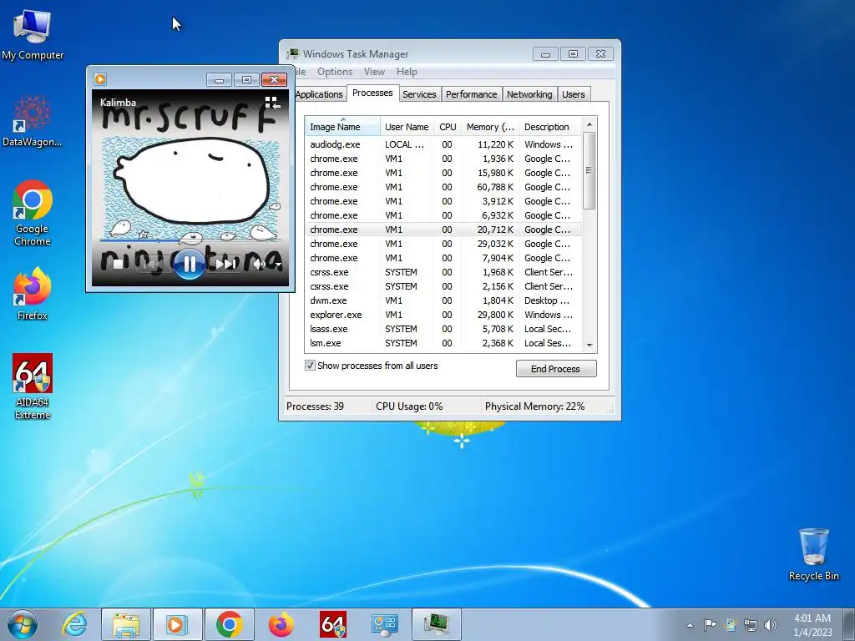Open AIDA64 from the taskbar
The height and width of the screenshot is (641, 855).
click(332, 624)
